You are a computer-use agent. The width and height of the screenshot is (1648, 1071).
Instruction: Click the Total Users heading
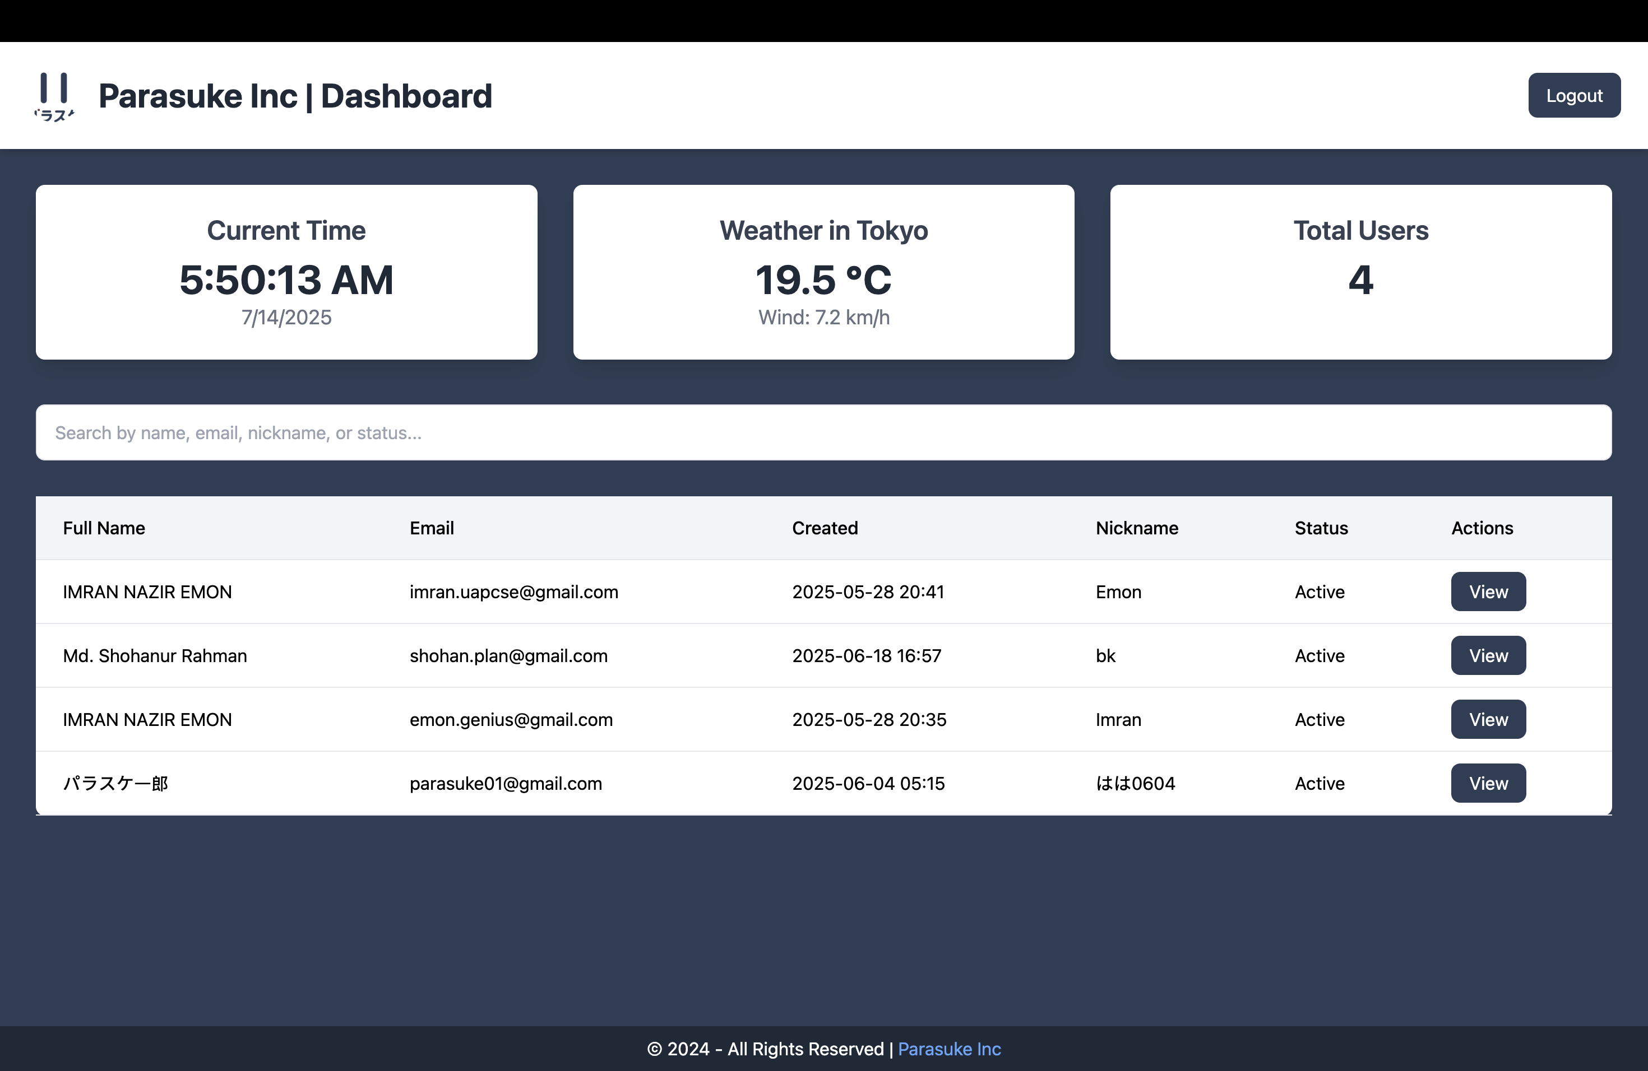tap(1360, 230)
